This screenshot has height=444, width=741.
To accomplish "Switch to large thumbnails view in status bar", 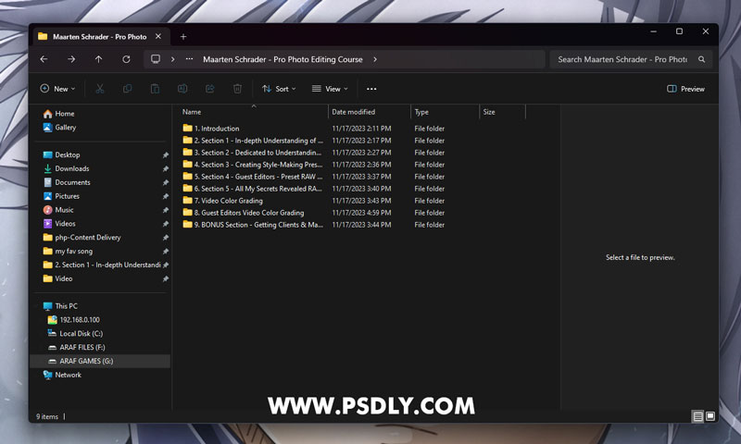I will click(x=710, y=417).
